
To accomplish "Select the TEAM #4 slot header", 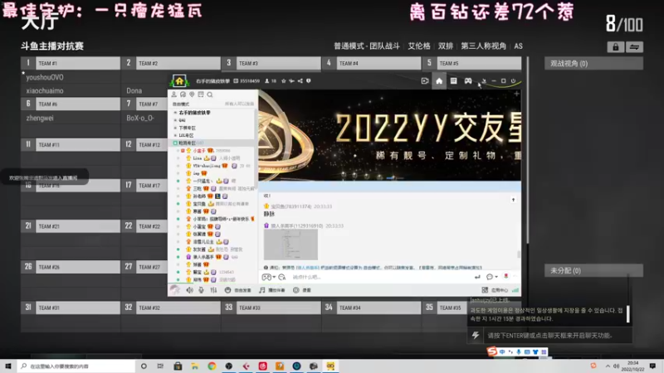I will 371,63.
